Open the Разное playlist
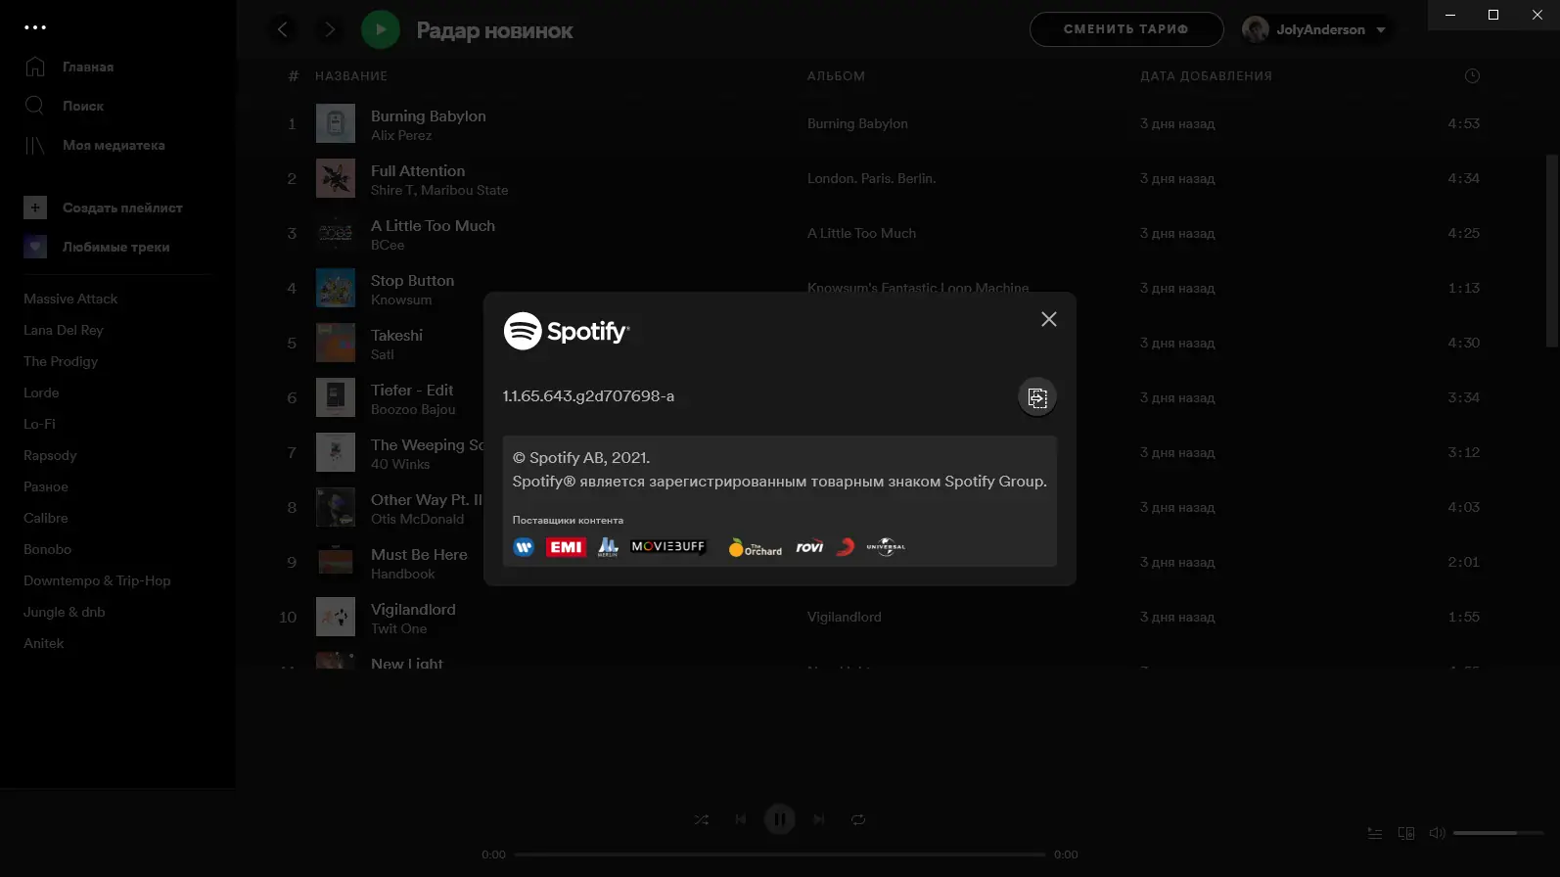 (46, 486)
